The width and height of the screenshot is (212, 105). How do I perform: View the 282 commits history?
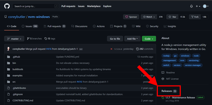point(145,49)
